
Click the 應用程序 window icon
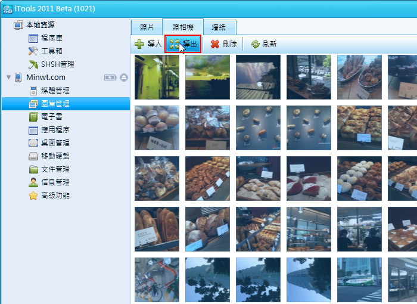click(x=33, y=130)
